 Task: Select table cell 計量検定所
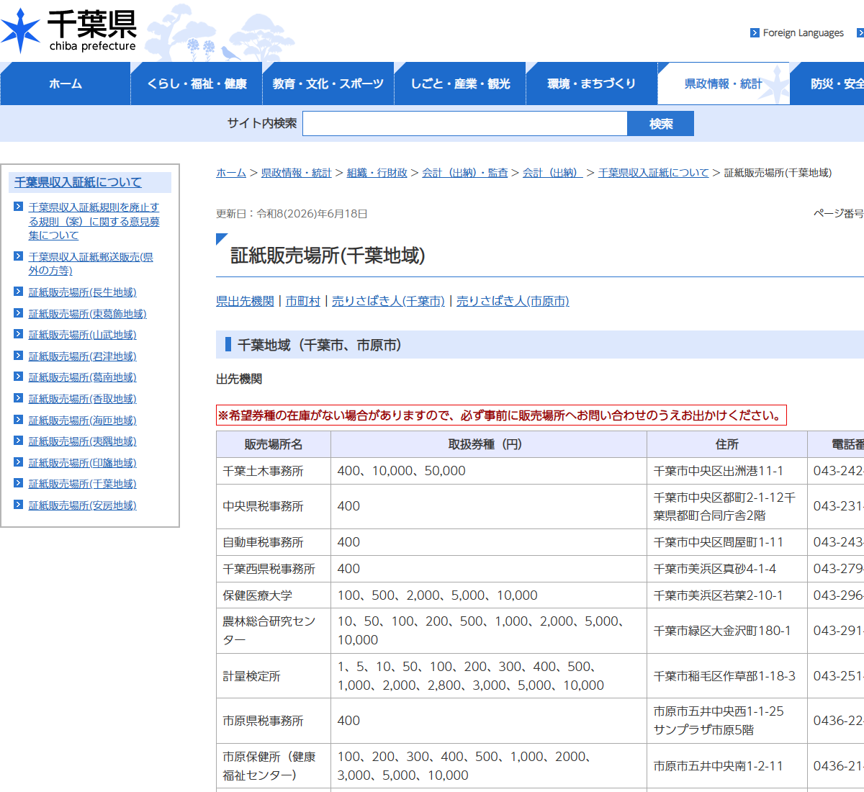[274, 676]
